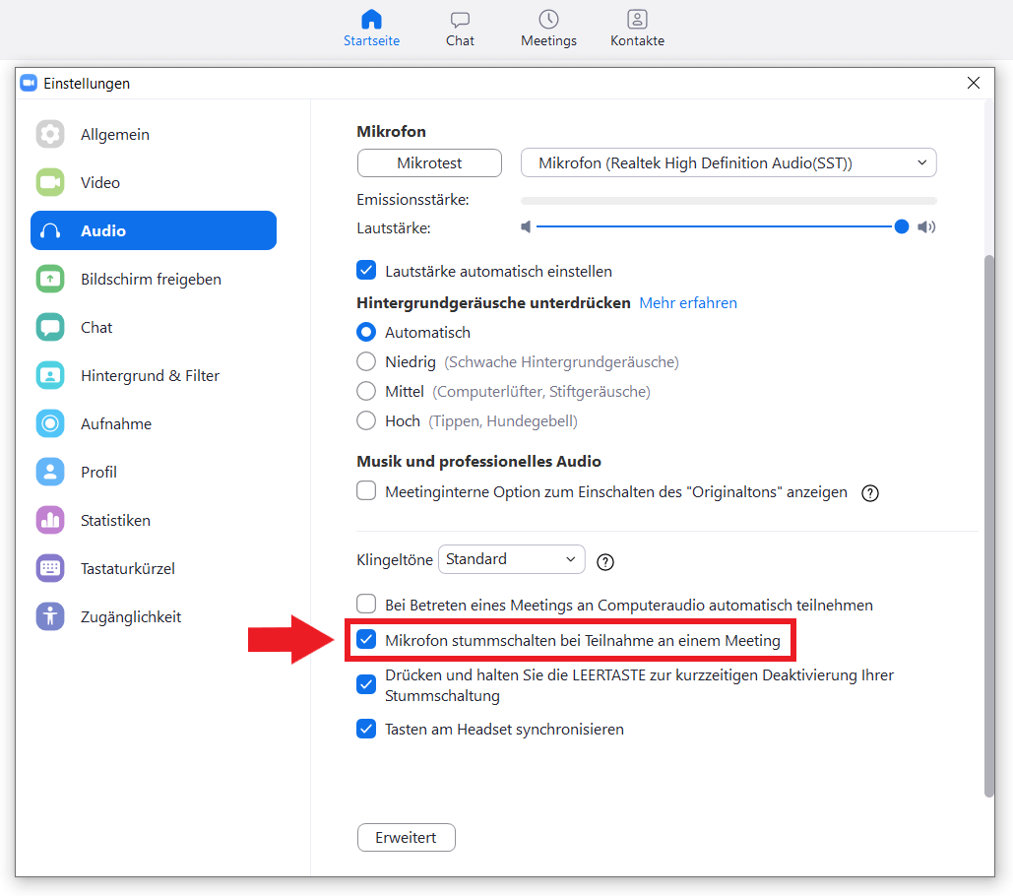
Task: Click the Hintergrund & Filter label
Action: (150, 375)
